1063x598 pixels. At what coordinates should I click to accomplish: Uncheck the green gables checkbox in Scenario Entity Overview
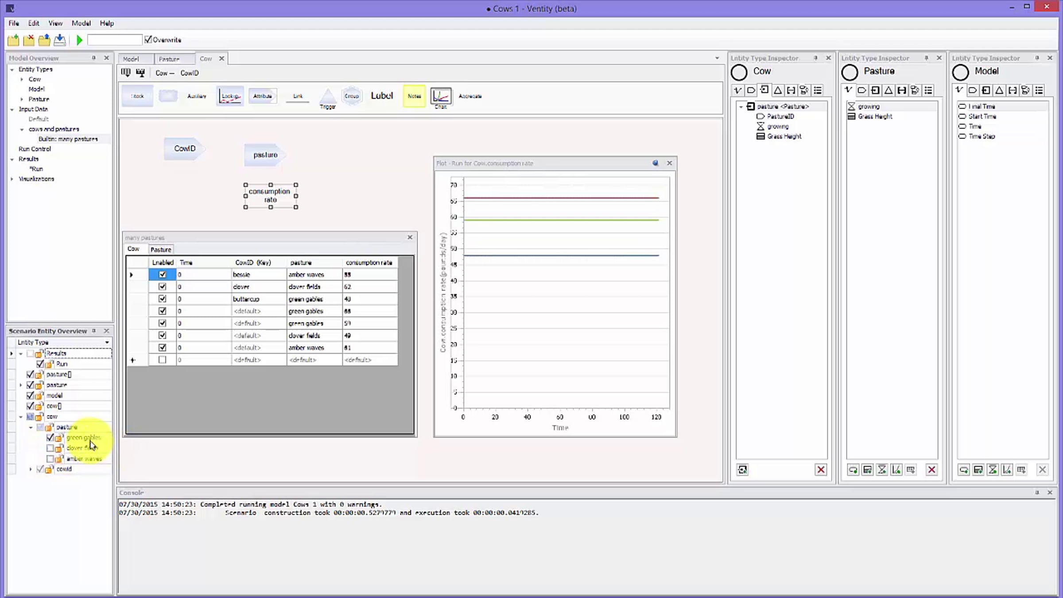[x=50, y=438]
